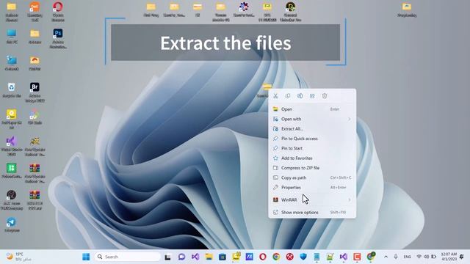Open the Adobe Photoshop desktop shortcut

click(x=58, y=38)
